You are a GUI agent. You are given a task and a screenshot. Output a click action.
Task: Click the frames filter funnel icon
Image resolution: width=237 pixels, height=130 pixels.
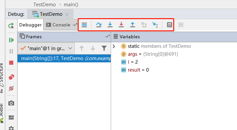[x=104, y=48]
